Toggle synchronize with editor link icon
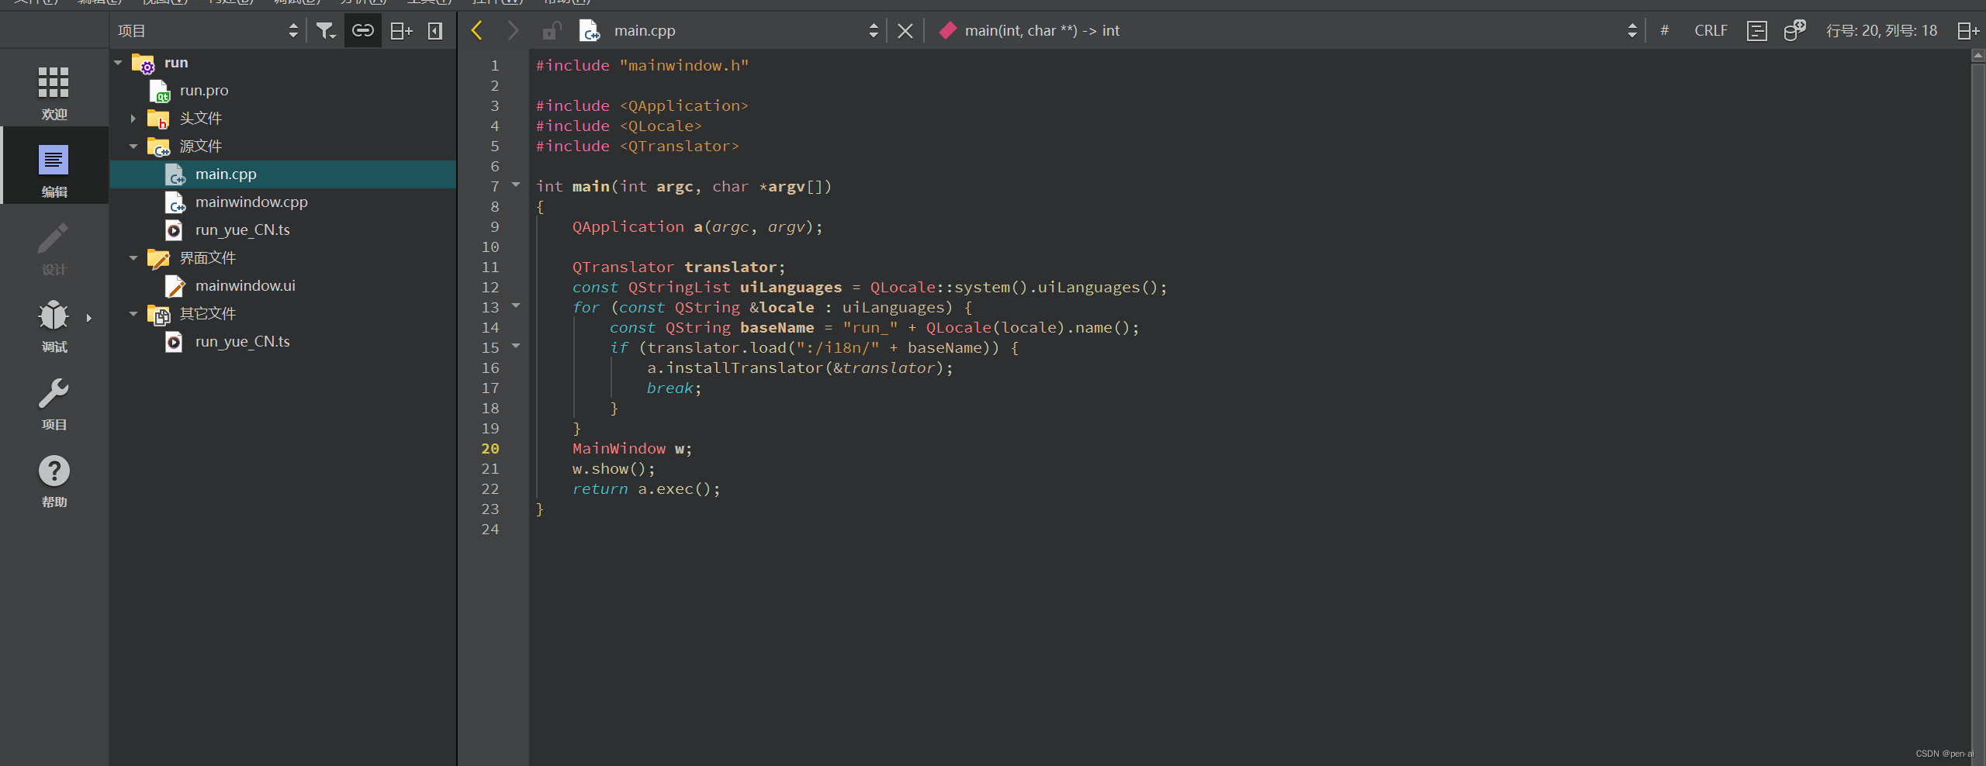The image size is (1986, 766). (362, 31)
